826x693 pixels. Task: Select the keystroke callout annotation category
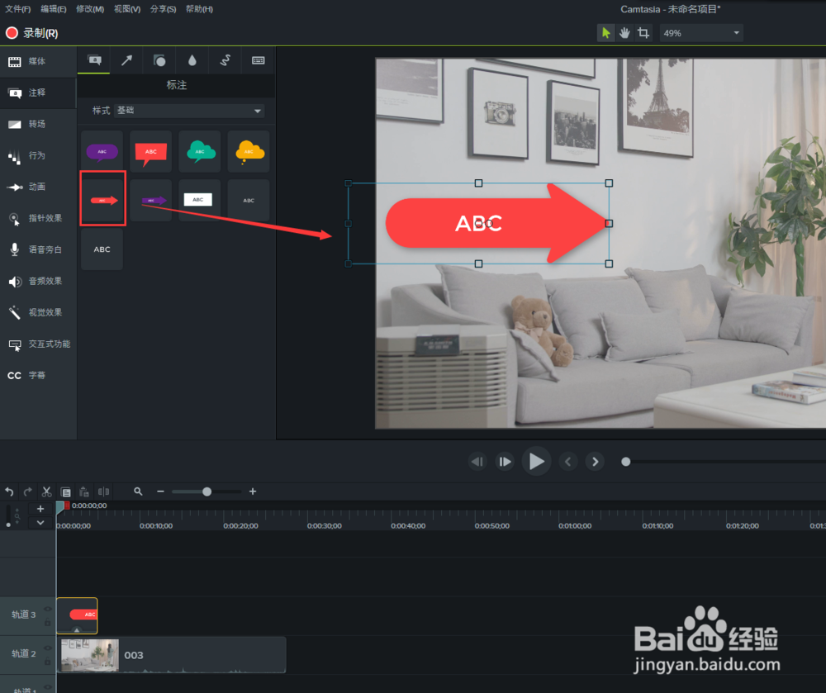tap(257, 59)
